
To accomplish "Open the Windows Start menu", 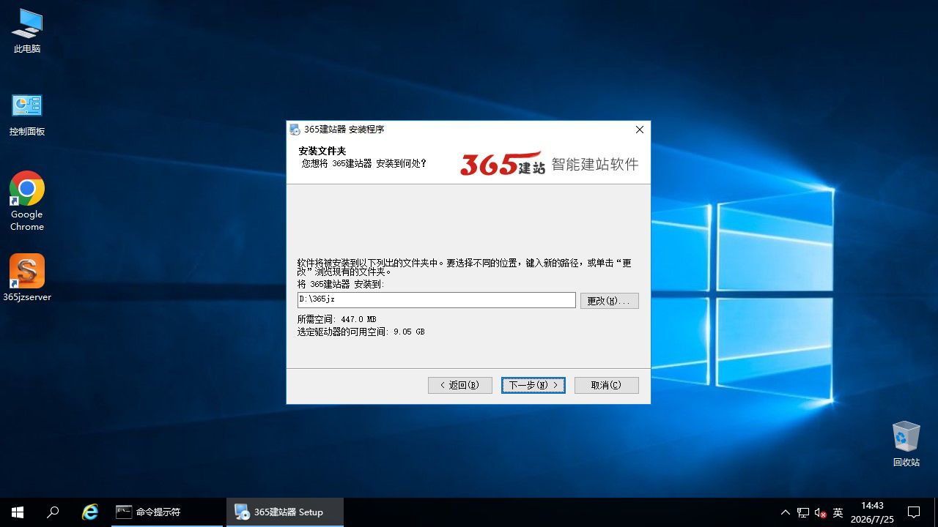I will (x=18, y=512).
